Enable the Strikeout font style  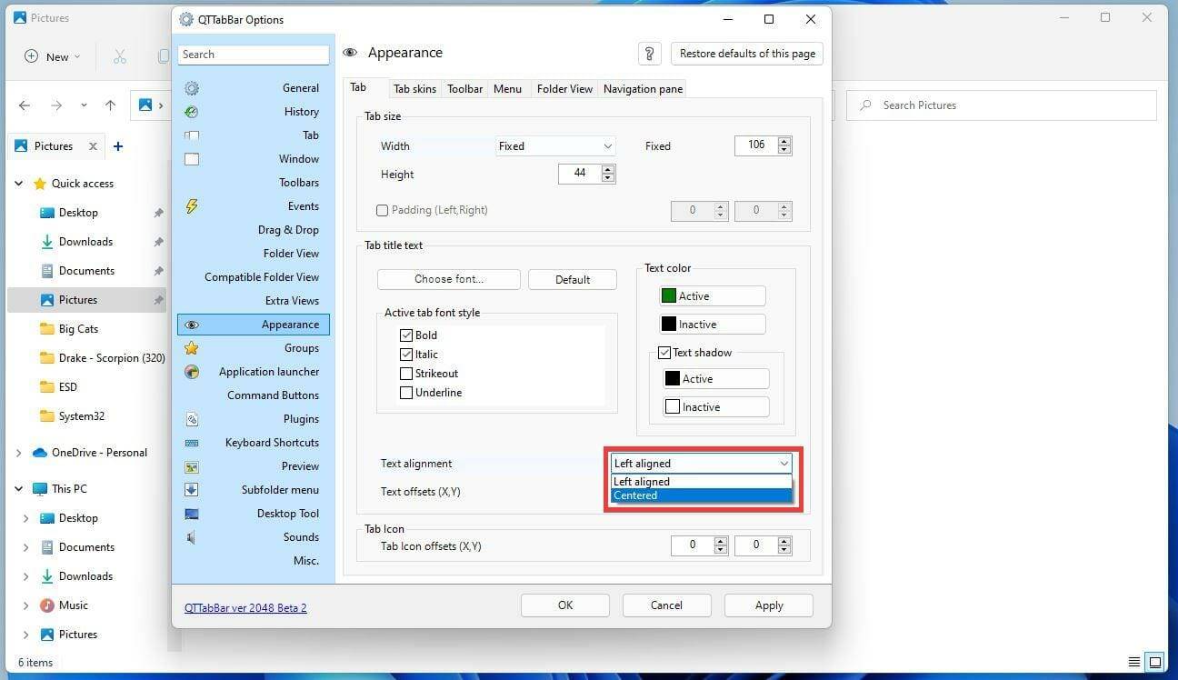click(x=406, y=373)
